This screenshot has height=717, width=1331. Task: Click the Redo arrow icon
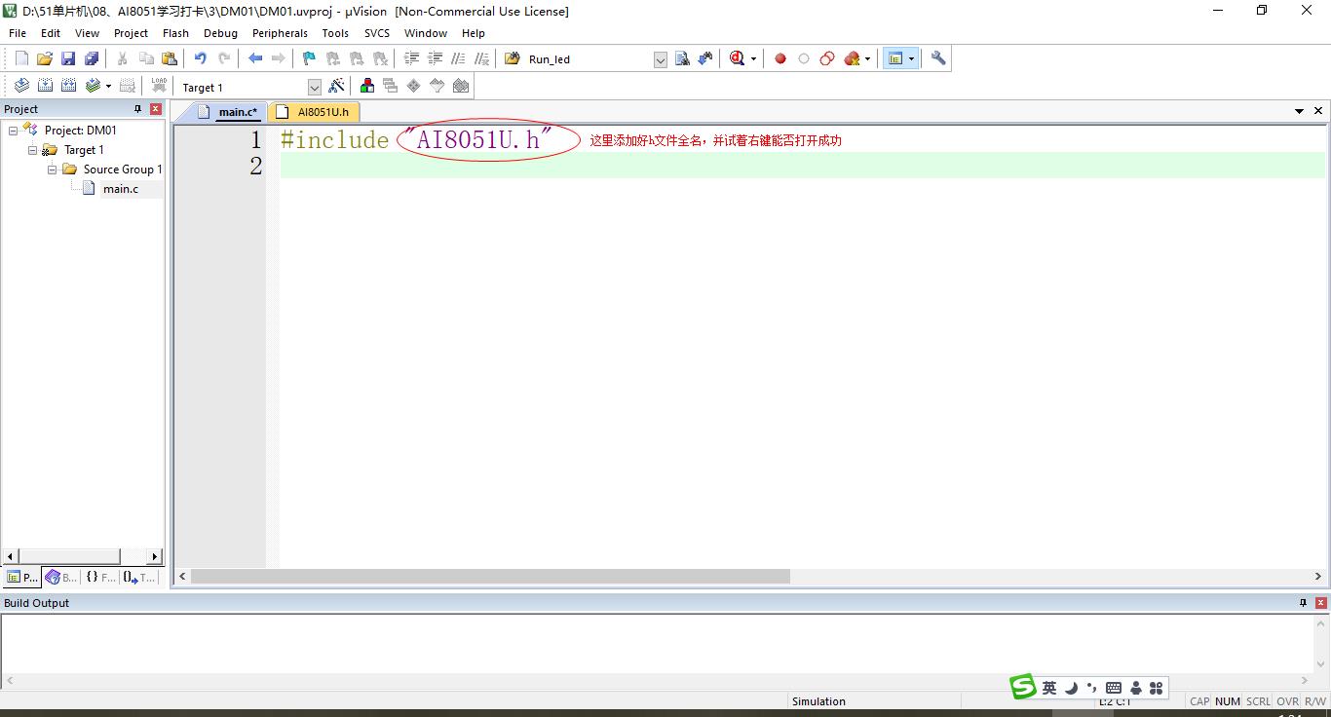pos(224,58)
